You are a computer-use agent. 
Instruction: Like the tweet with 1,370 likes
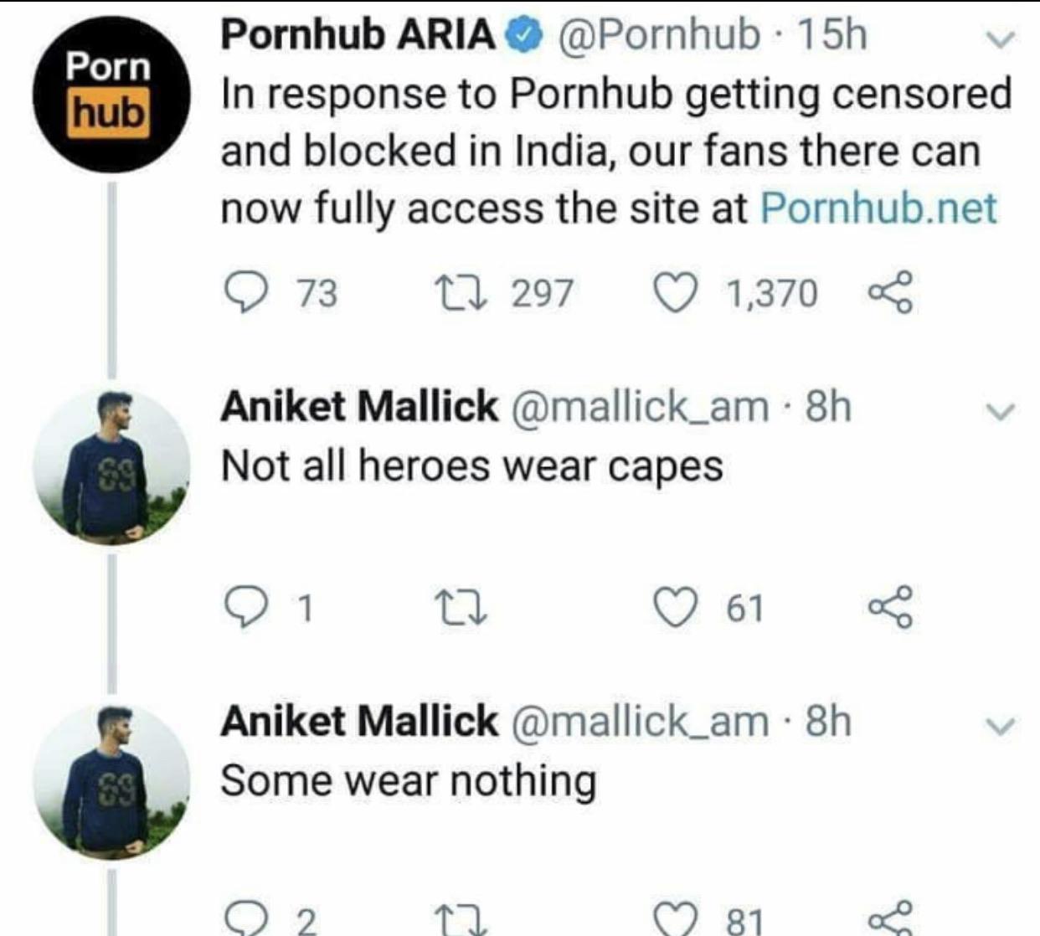pos(674,294)
